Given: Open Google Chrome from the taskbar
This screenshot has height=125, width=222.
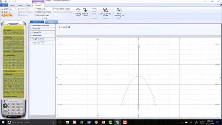Looking at the screenshot, I should (96, 122).
